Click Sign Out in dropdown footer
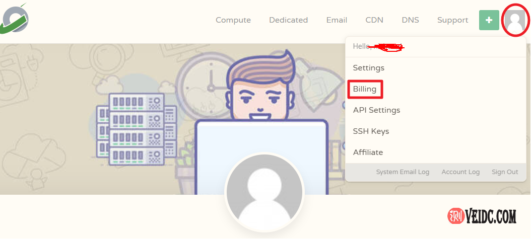This screenshot has width=532, height=239. pyautogui.click(x=505, y=172)
